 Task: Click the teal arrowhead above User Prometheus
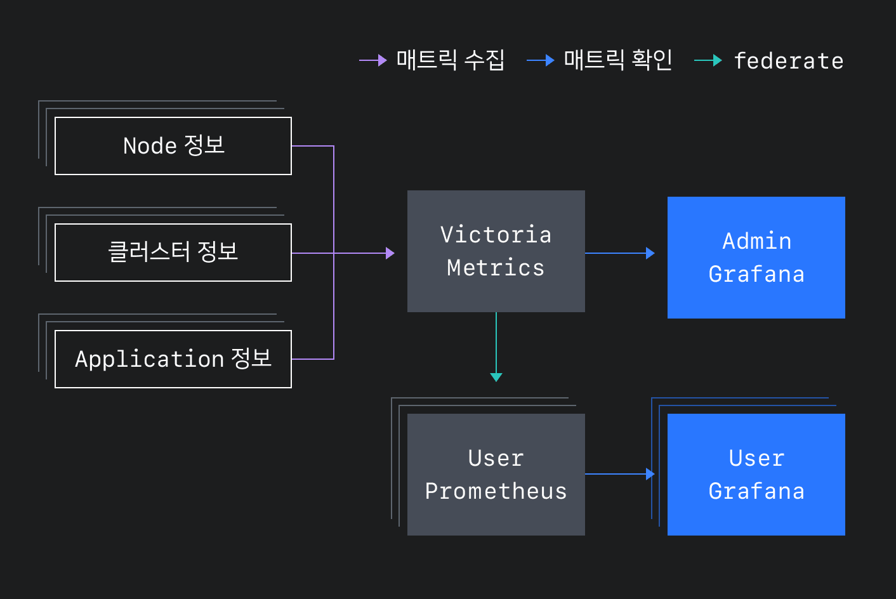pyautogui.click(x=496, y=378)
